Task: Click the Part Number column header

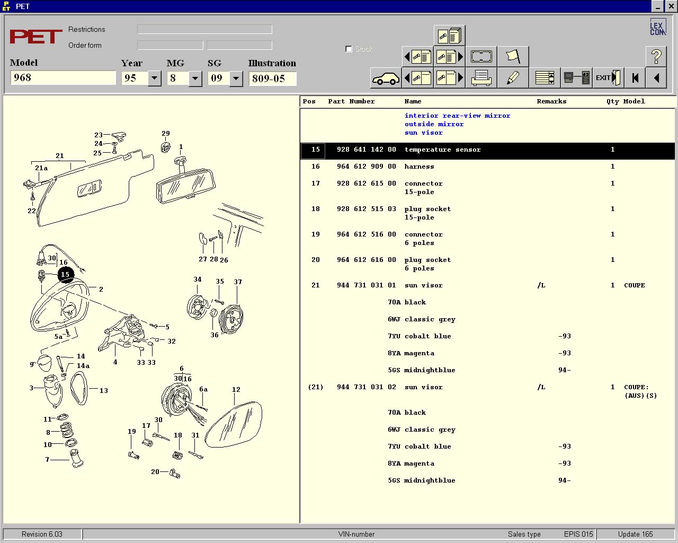Action: 351,101
